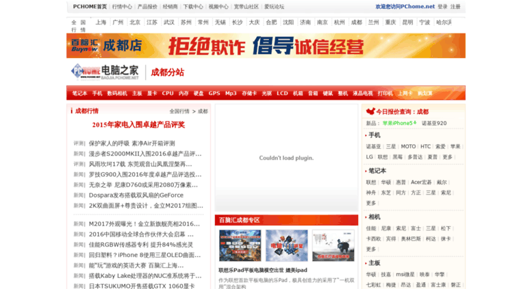Open article 回归塑料？iPhone 8使用三星OLED
The width and height of the screenshot is (532, 289).
click(x=145, y=255)
